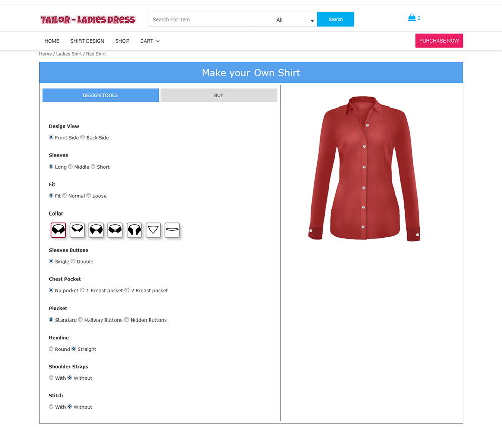Switch to the BUY tab

pyautogui.click(x=219, y=95)
